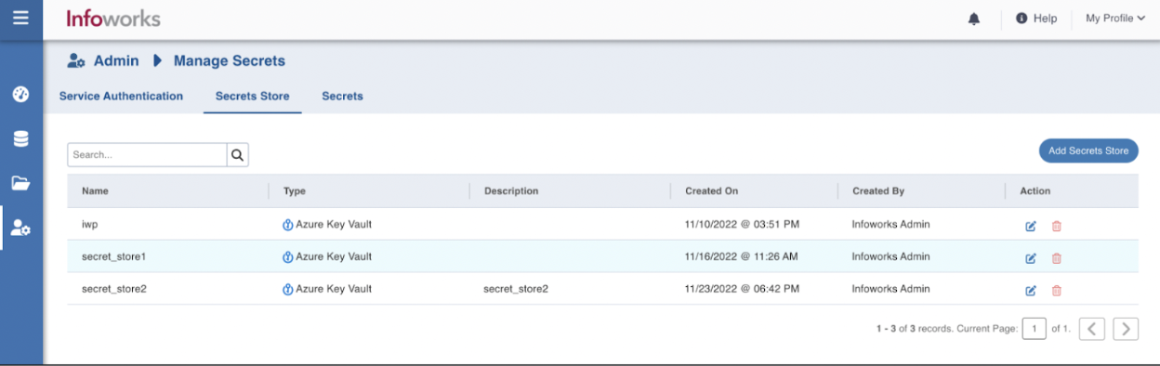This screenshot has height=366, width=1160.
Task: Delete the iwp secrets store
Action: [x=1056, y=226]
